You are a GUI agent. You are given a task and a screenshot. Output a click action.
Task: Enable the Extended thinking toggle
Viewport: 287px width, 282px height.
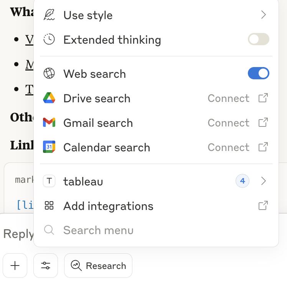coord(258,39)
